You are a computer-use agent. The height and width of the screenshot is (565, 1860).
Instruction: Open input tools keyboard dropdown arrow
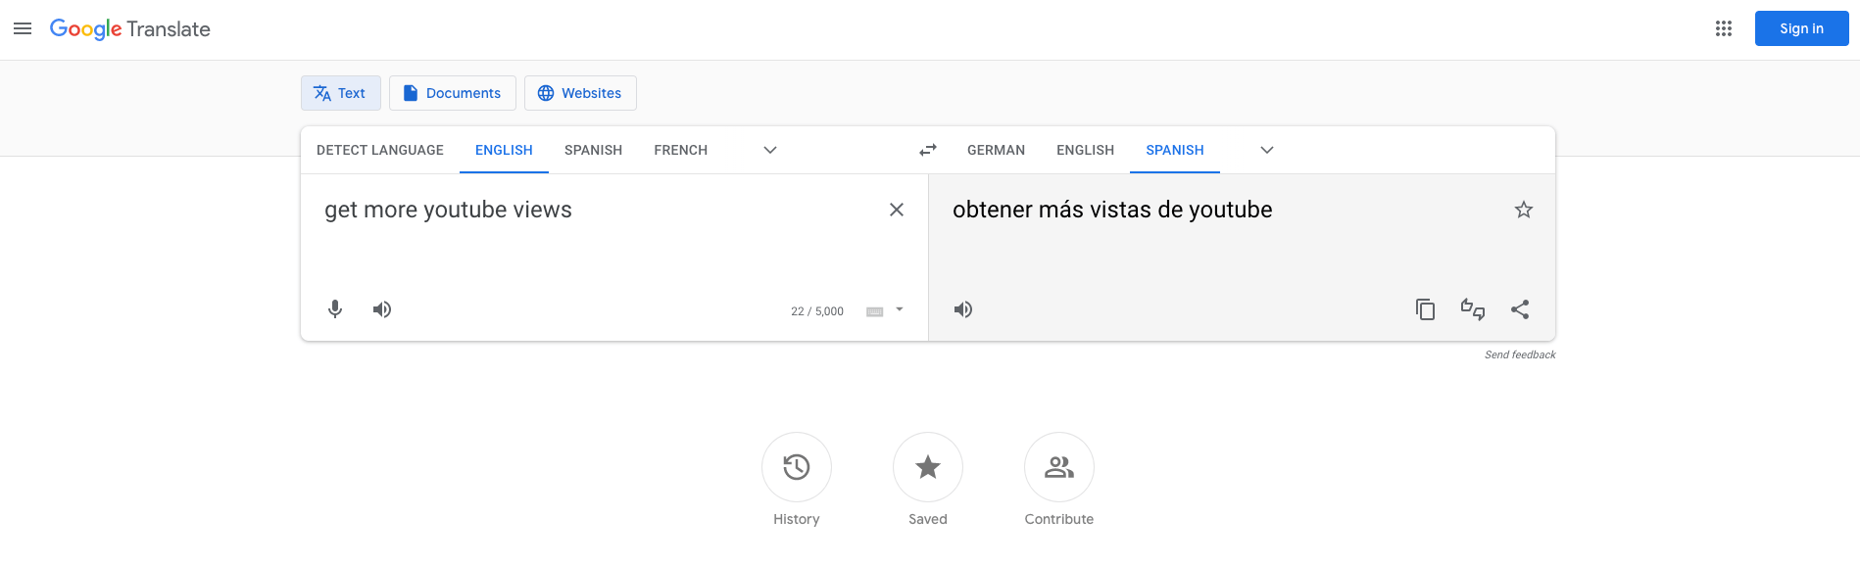(900, 310)
